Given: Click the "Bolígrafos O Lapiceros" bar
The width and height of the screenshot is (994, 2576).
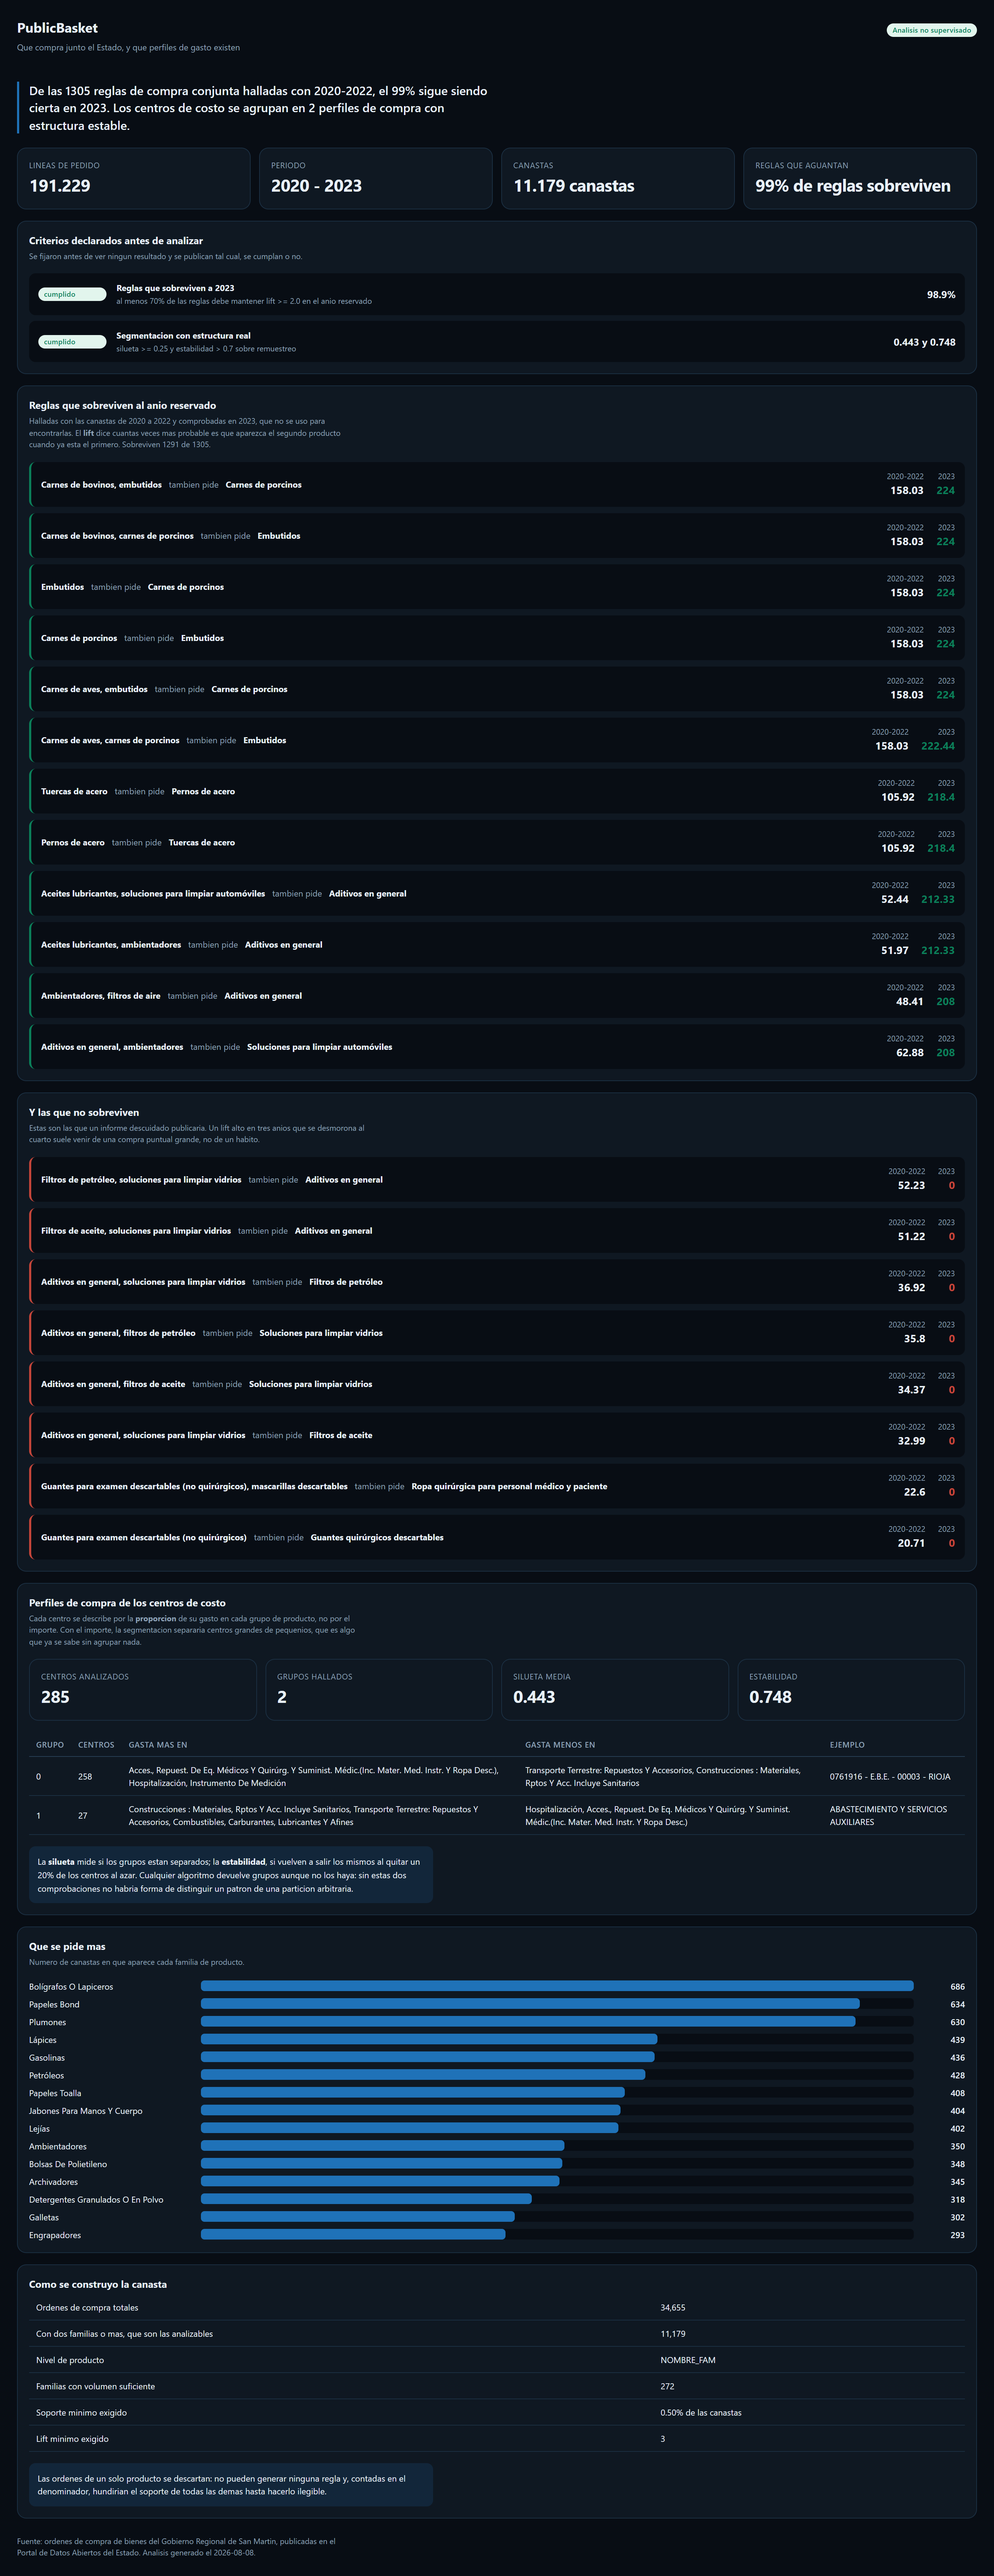Looking at the screenshot, I should [x=557, y=1986].
